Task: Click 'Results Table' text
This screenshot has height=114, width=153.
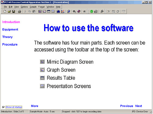Action: pyautogui.click(x=61, y=78)
